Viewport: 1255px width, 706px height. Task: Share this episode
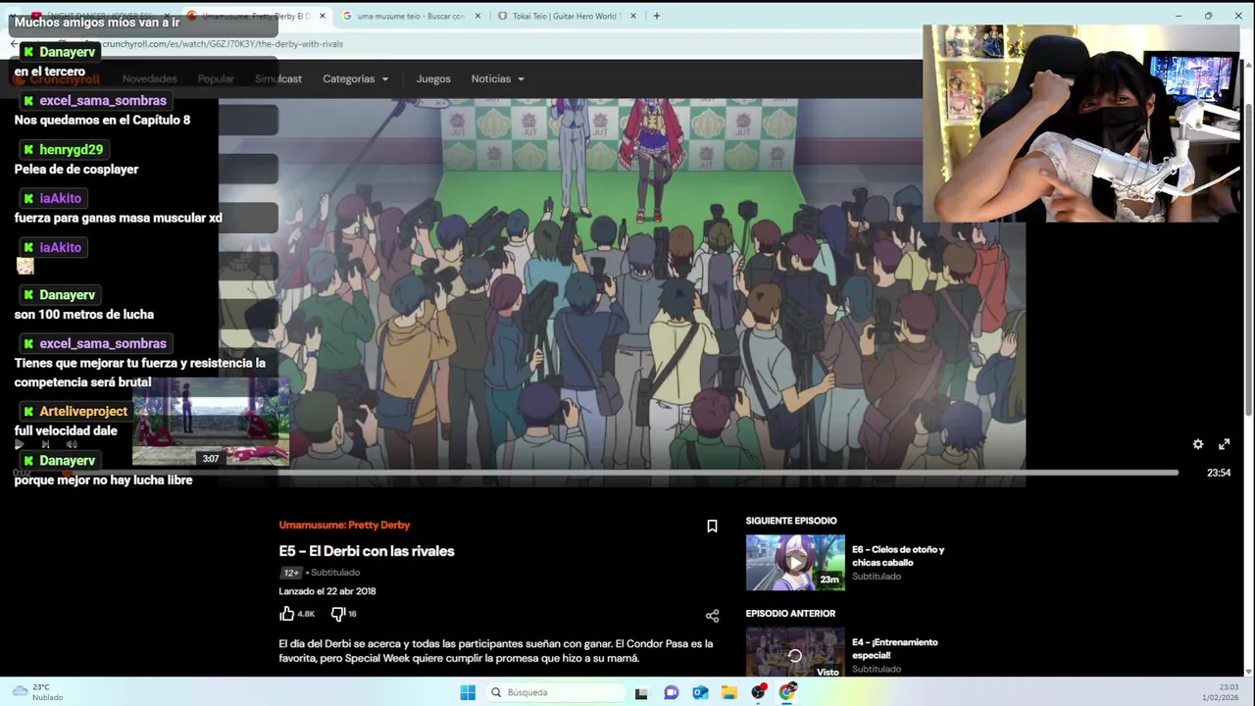[x=712, y=616]
